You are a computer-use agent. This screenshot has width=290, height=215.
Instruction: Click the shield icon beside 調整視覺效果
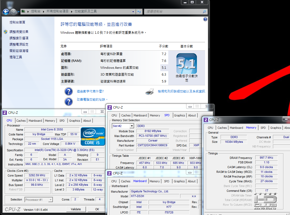(x=6, y=32)
